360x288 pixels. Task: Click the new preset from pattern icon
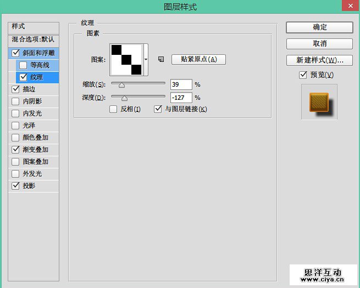coord(161,59)
